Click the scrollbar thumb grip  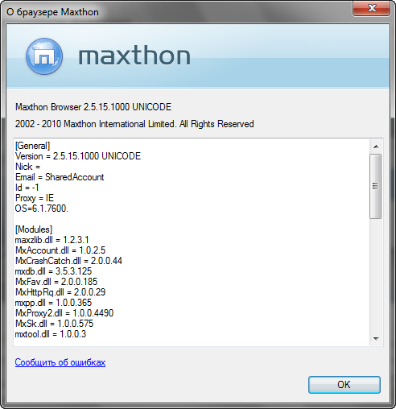376,186
